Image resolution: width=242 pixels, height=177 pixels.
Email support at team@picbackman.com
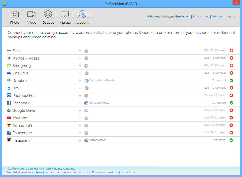click(51, 172)
